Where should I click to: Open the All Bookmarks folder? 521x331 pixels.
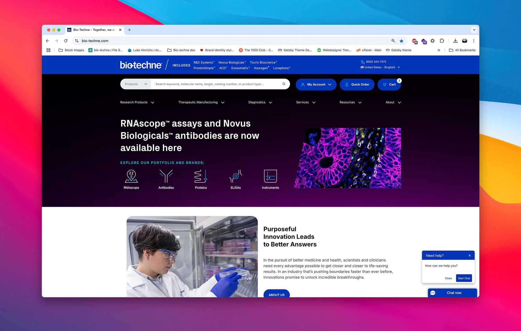coord(462,50)
